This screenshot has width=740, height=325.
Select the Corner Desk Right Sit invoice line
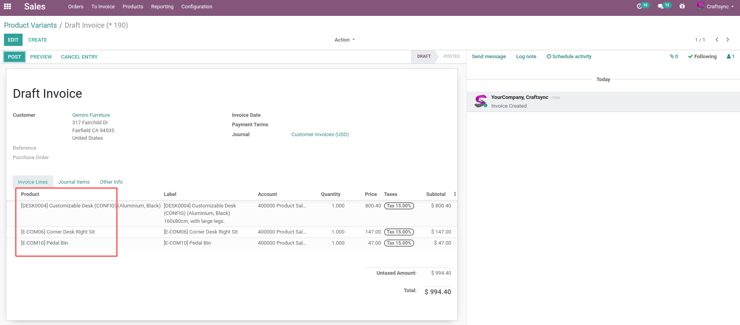[x=58, y=232]
